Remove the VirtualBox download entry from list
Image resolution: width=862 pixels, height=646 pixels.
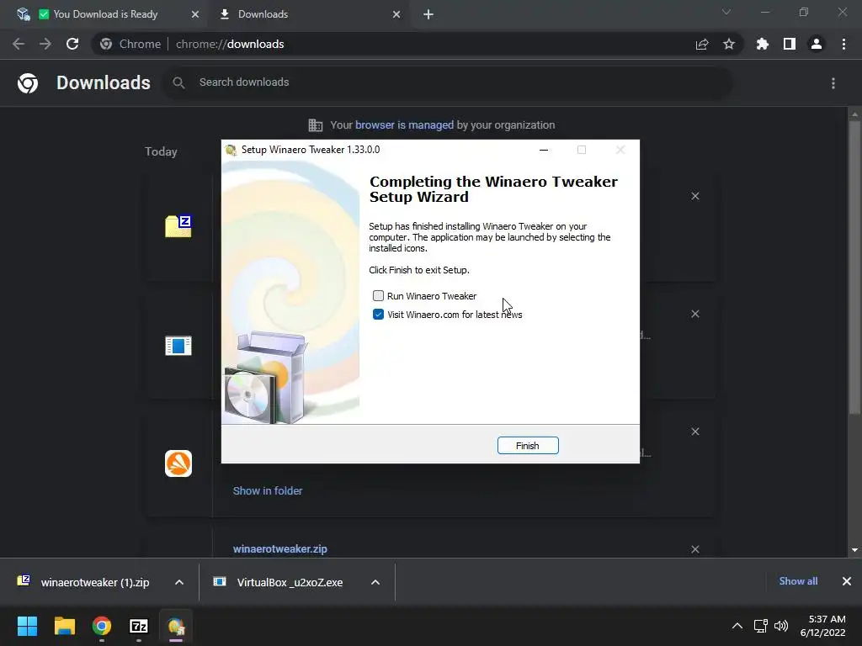(x=695, y=314)
